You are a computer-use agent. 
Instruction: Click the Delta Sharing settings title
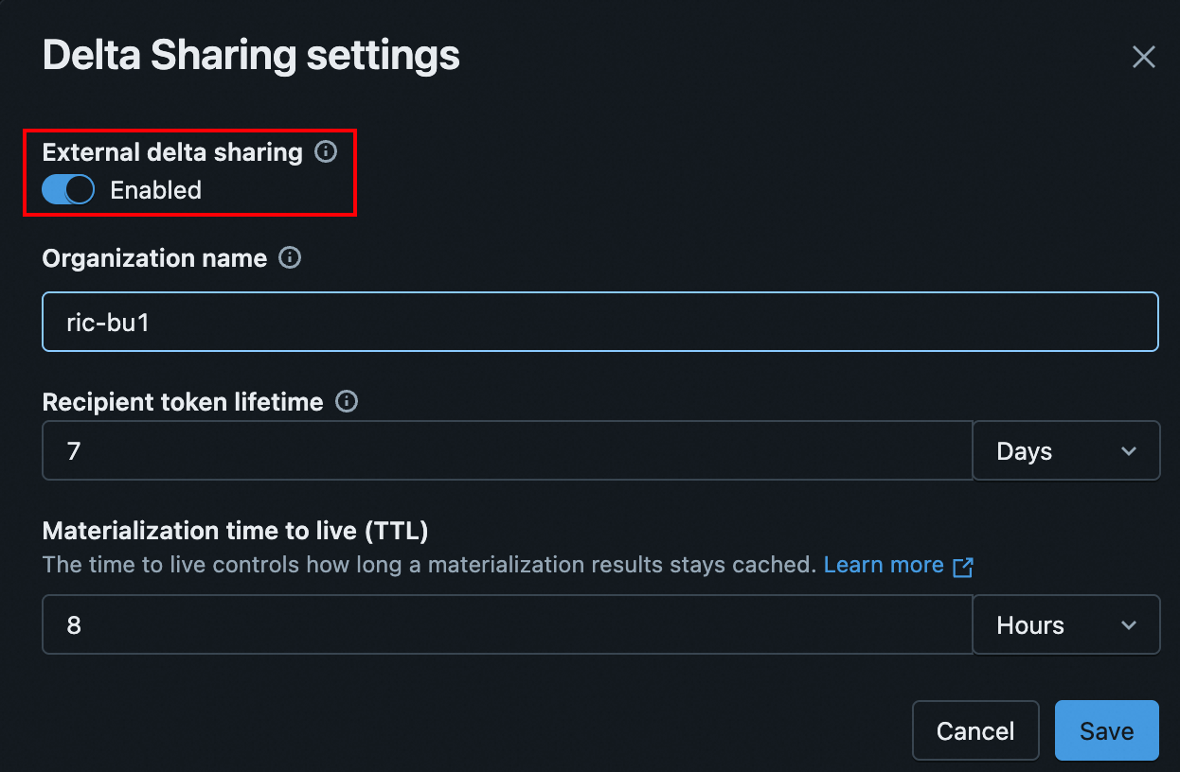251,56
